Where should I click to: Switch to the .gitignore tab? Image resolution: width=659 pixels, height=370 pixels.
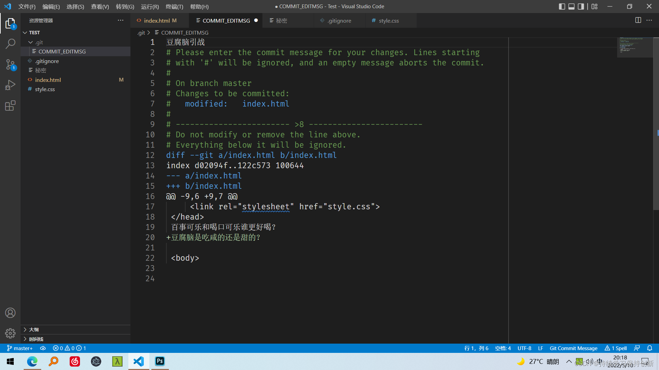339,21
